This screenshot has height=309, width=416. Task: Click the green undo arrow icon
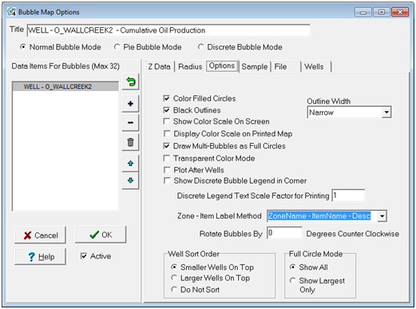coord(130,81)
